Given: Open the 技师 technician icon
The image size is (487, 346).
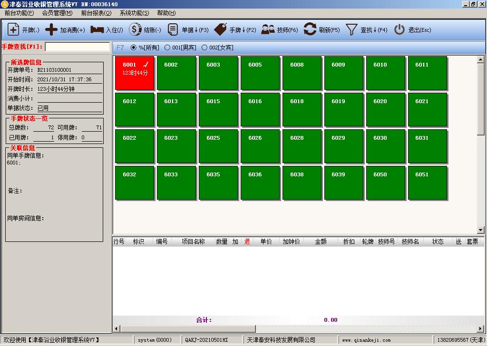Looking at the screenshot, I should [x=268, y=29].
